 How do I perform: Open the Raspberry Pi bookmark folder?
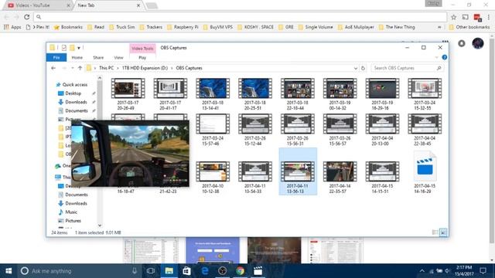[183, 27]
